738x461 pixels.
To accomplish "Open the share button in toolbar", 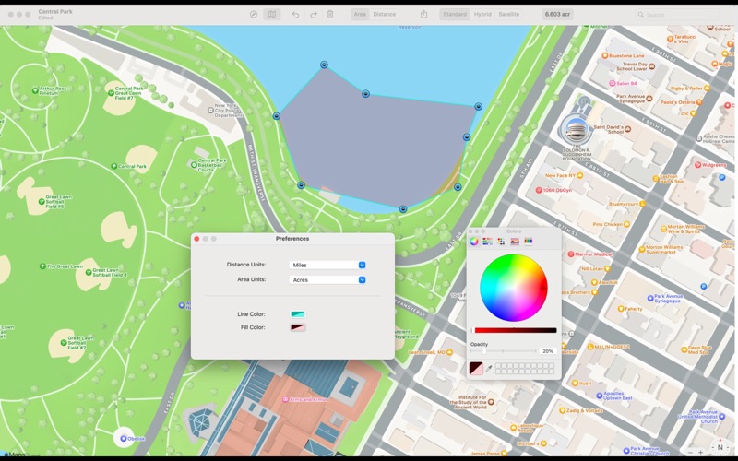I will tap(423, 14).
